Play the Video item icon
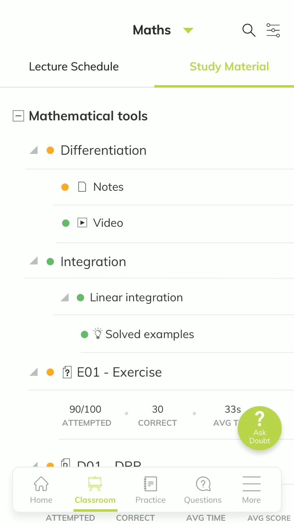Viewport: 294px width, 524px height. pos(82,223)
